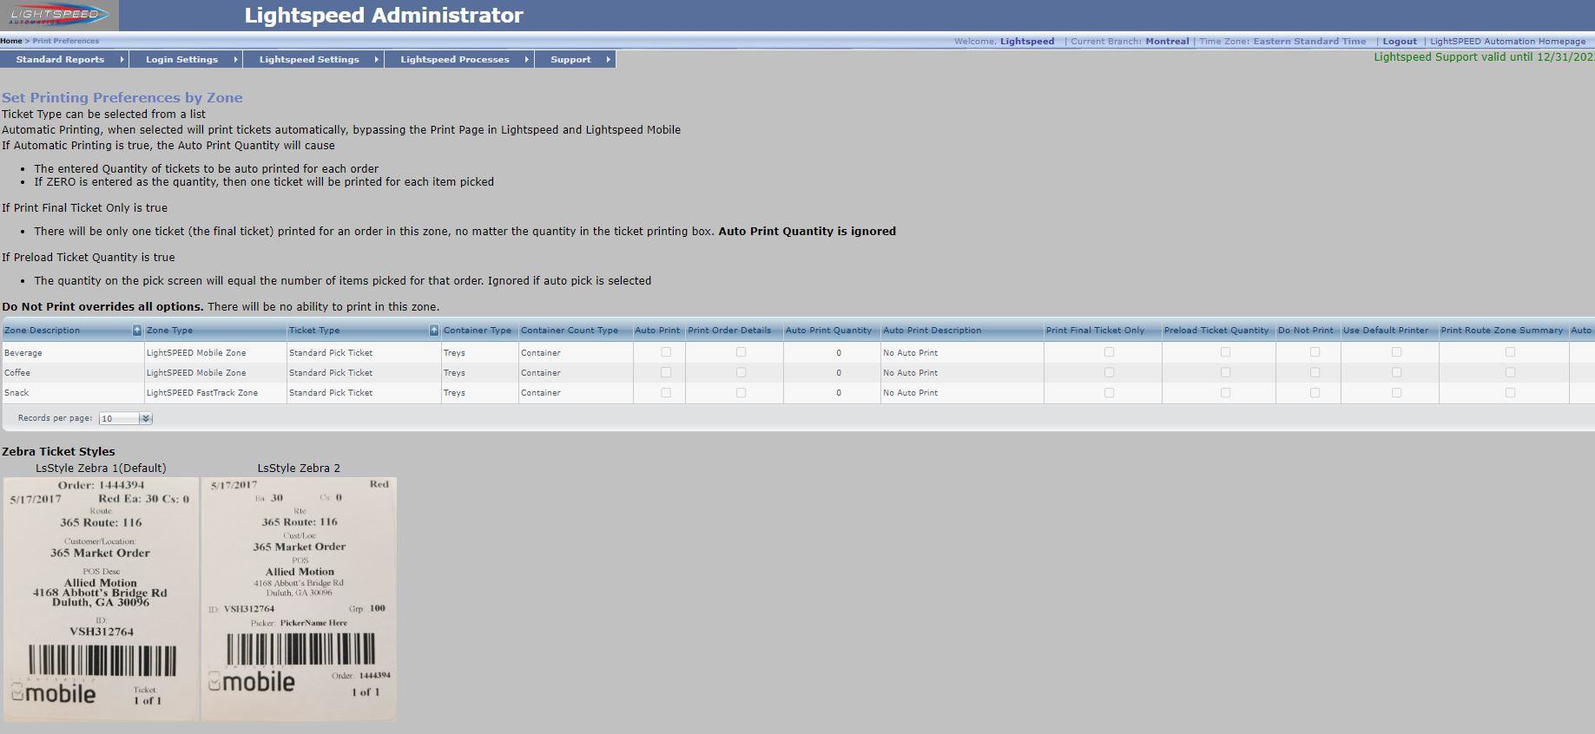1595x734 pixels.
Task: Select the LsStyle Zebra 1 ticket thumbnail
Action: click(101, 599)
